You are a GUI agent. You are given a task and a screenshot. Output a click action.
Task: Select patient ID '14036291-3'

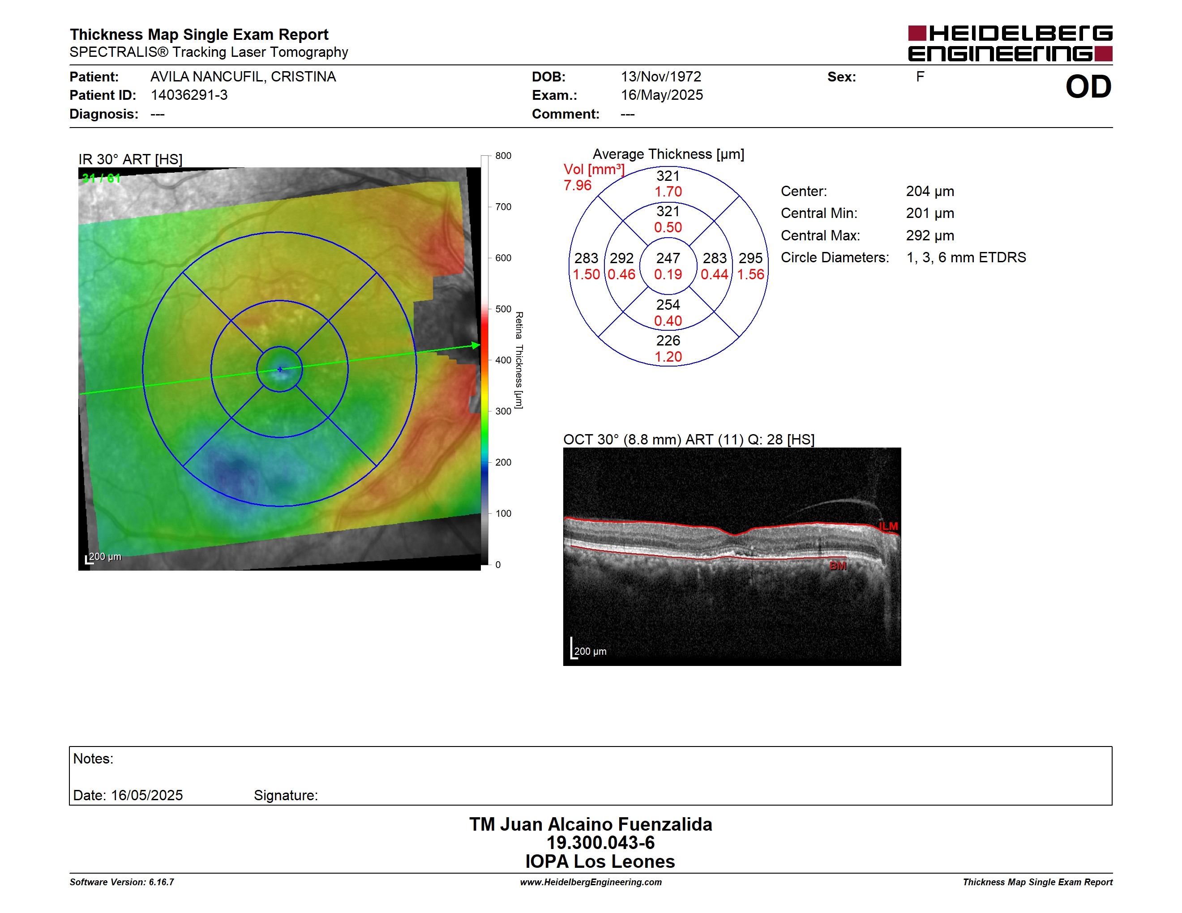pyautogui.click(x=189, y=95)
